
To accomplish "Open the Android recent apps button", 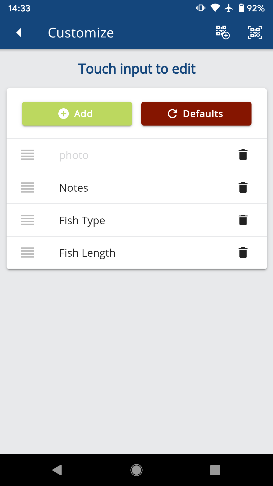I will click(215, 470).
